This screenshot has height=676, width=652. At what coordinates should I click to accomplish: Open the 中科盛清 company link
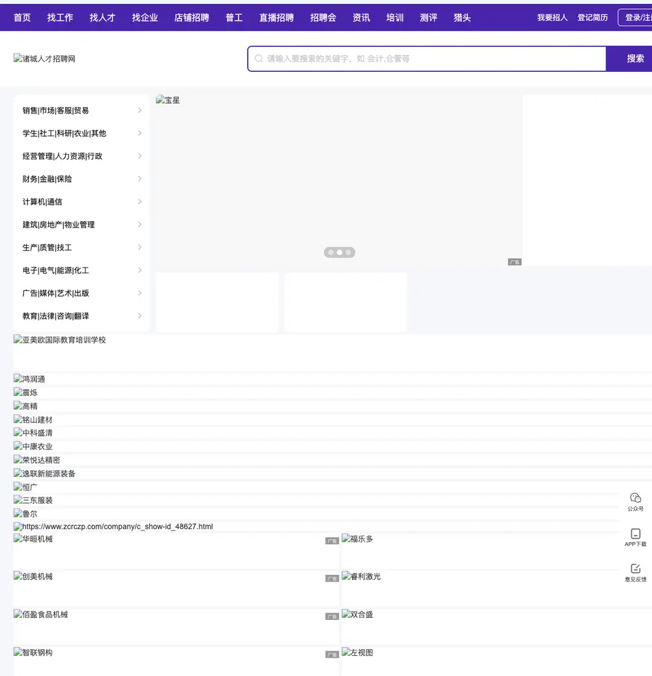[333, 433]
